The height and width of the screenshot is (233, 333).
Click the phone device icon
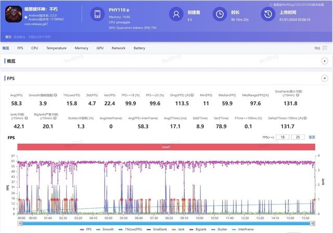[x=98, y=15]
